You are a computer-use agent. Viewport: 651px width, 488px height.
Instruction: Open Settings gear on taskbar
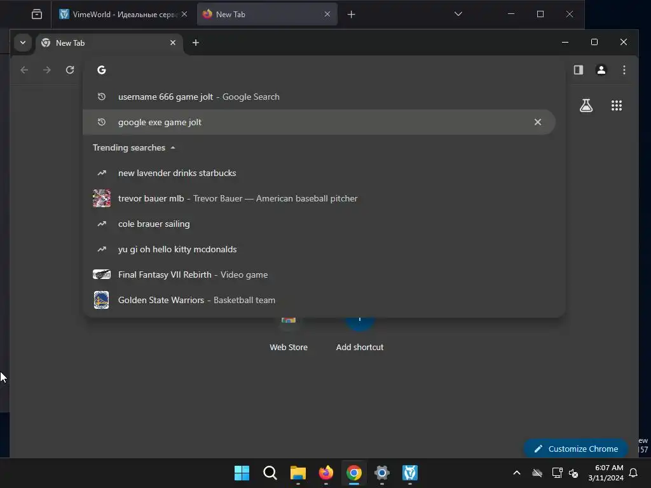381,473
